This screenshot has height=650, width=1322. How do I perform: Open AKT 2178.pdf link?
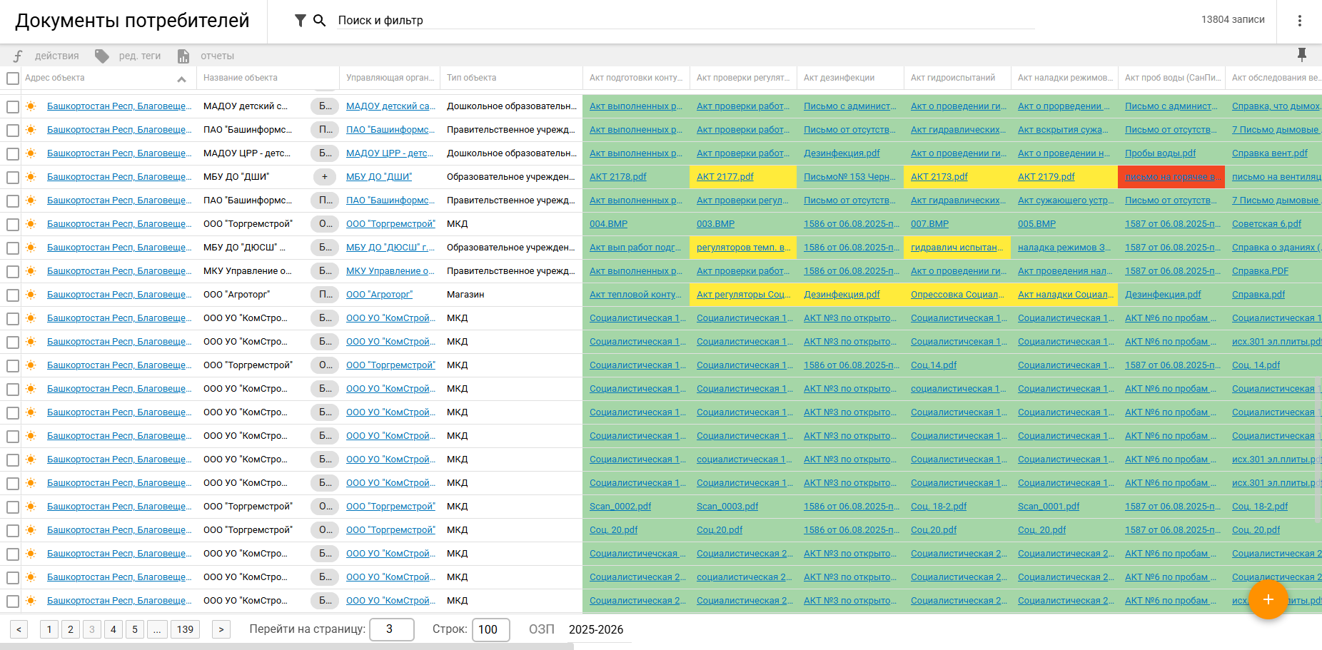click(617, 177)
